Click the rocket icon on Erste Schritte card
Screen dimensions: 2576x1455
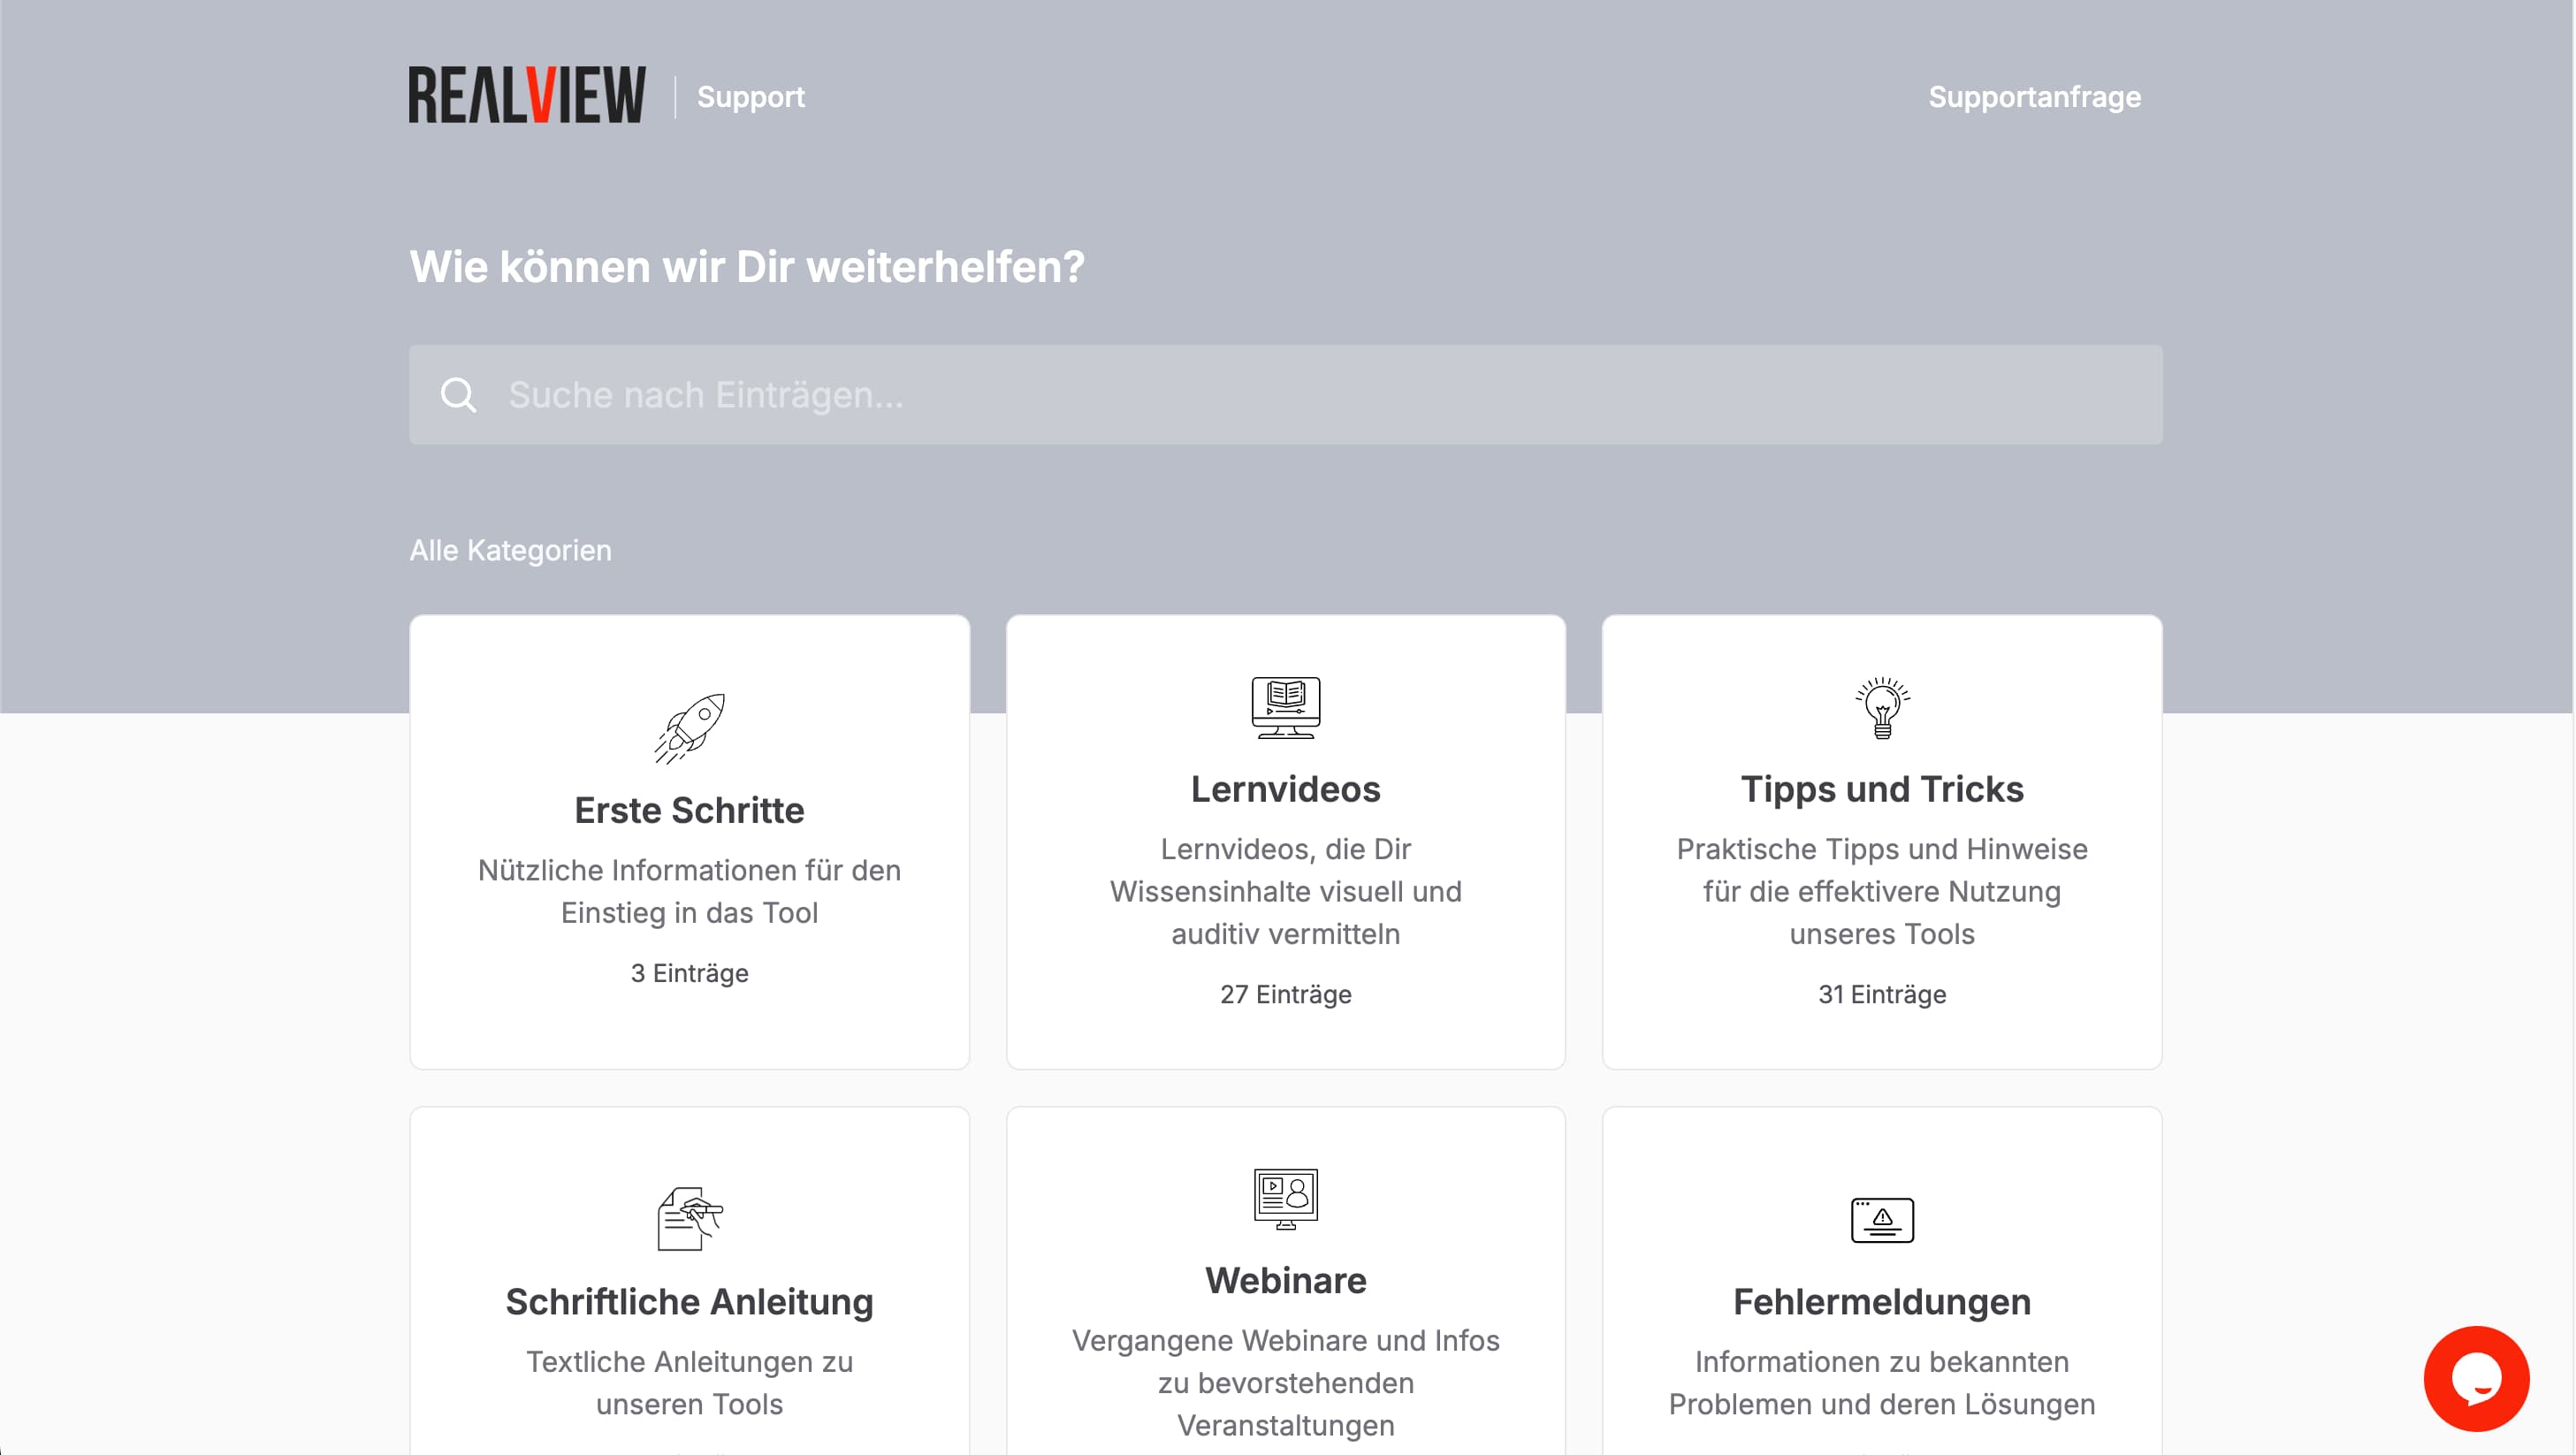click(x=689, y=727)
